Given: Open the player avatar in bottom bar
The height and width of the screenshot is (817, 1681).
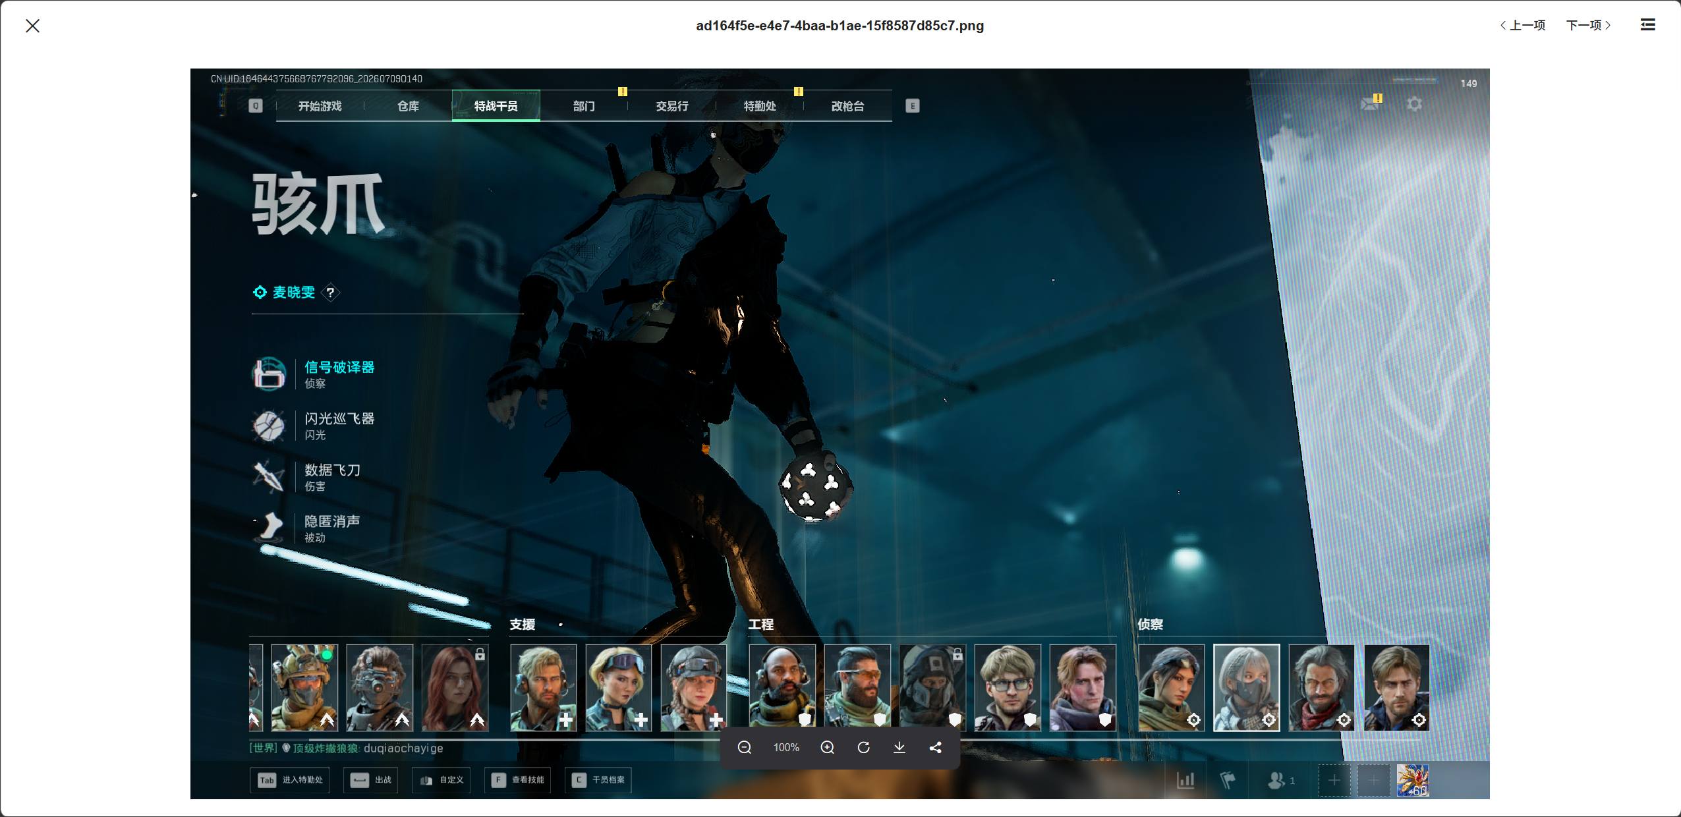Looking at the screenshot, I should coord(1413,781).
